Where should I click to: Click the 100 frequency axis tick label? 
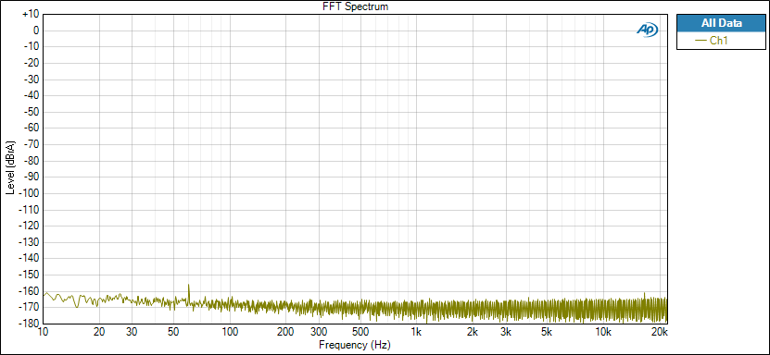[230, 332]
